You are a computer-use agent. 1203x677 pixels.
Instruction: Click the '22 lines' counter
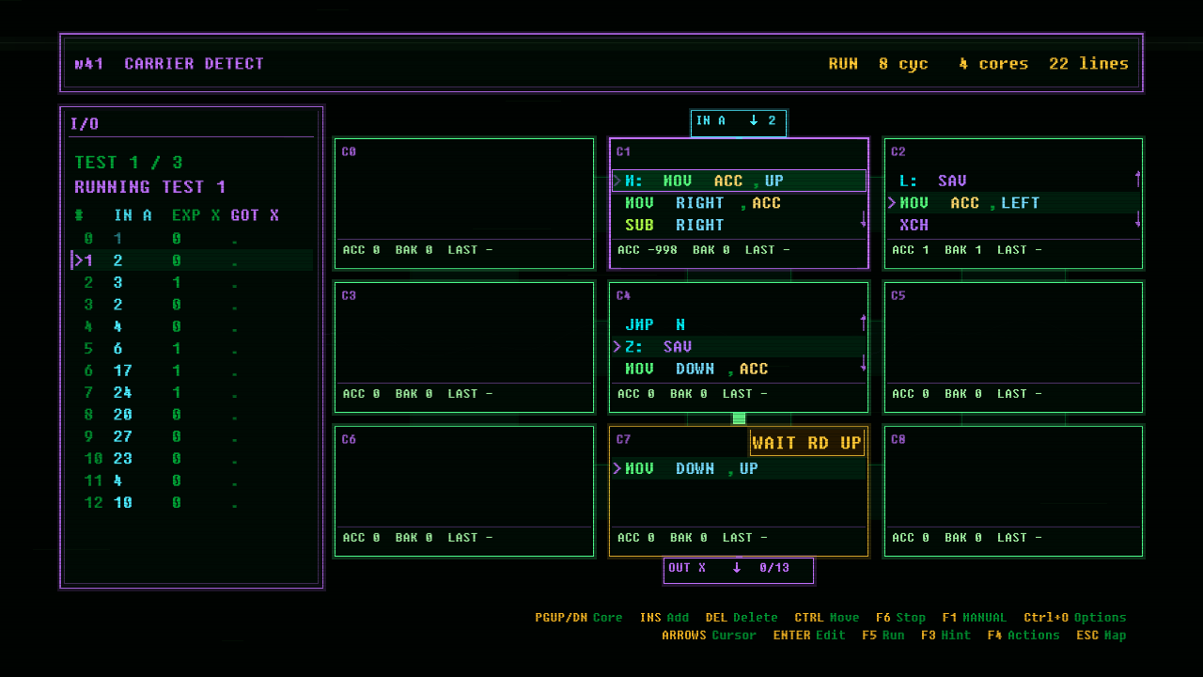[1088, 64]
